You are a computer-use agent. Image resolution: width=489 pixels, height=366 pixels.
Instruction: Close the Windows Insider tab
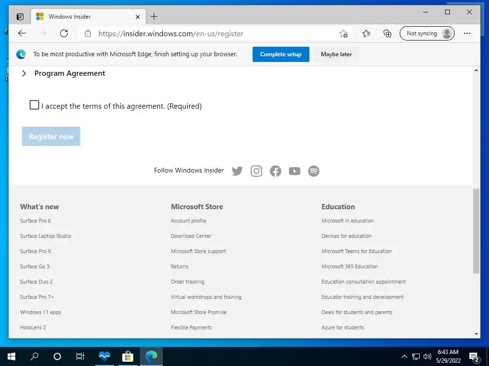click(138, 17)
